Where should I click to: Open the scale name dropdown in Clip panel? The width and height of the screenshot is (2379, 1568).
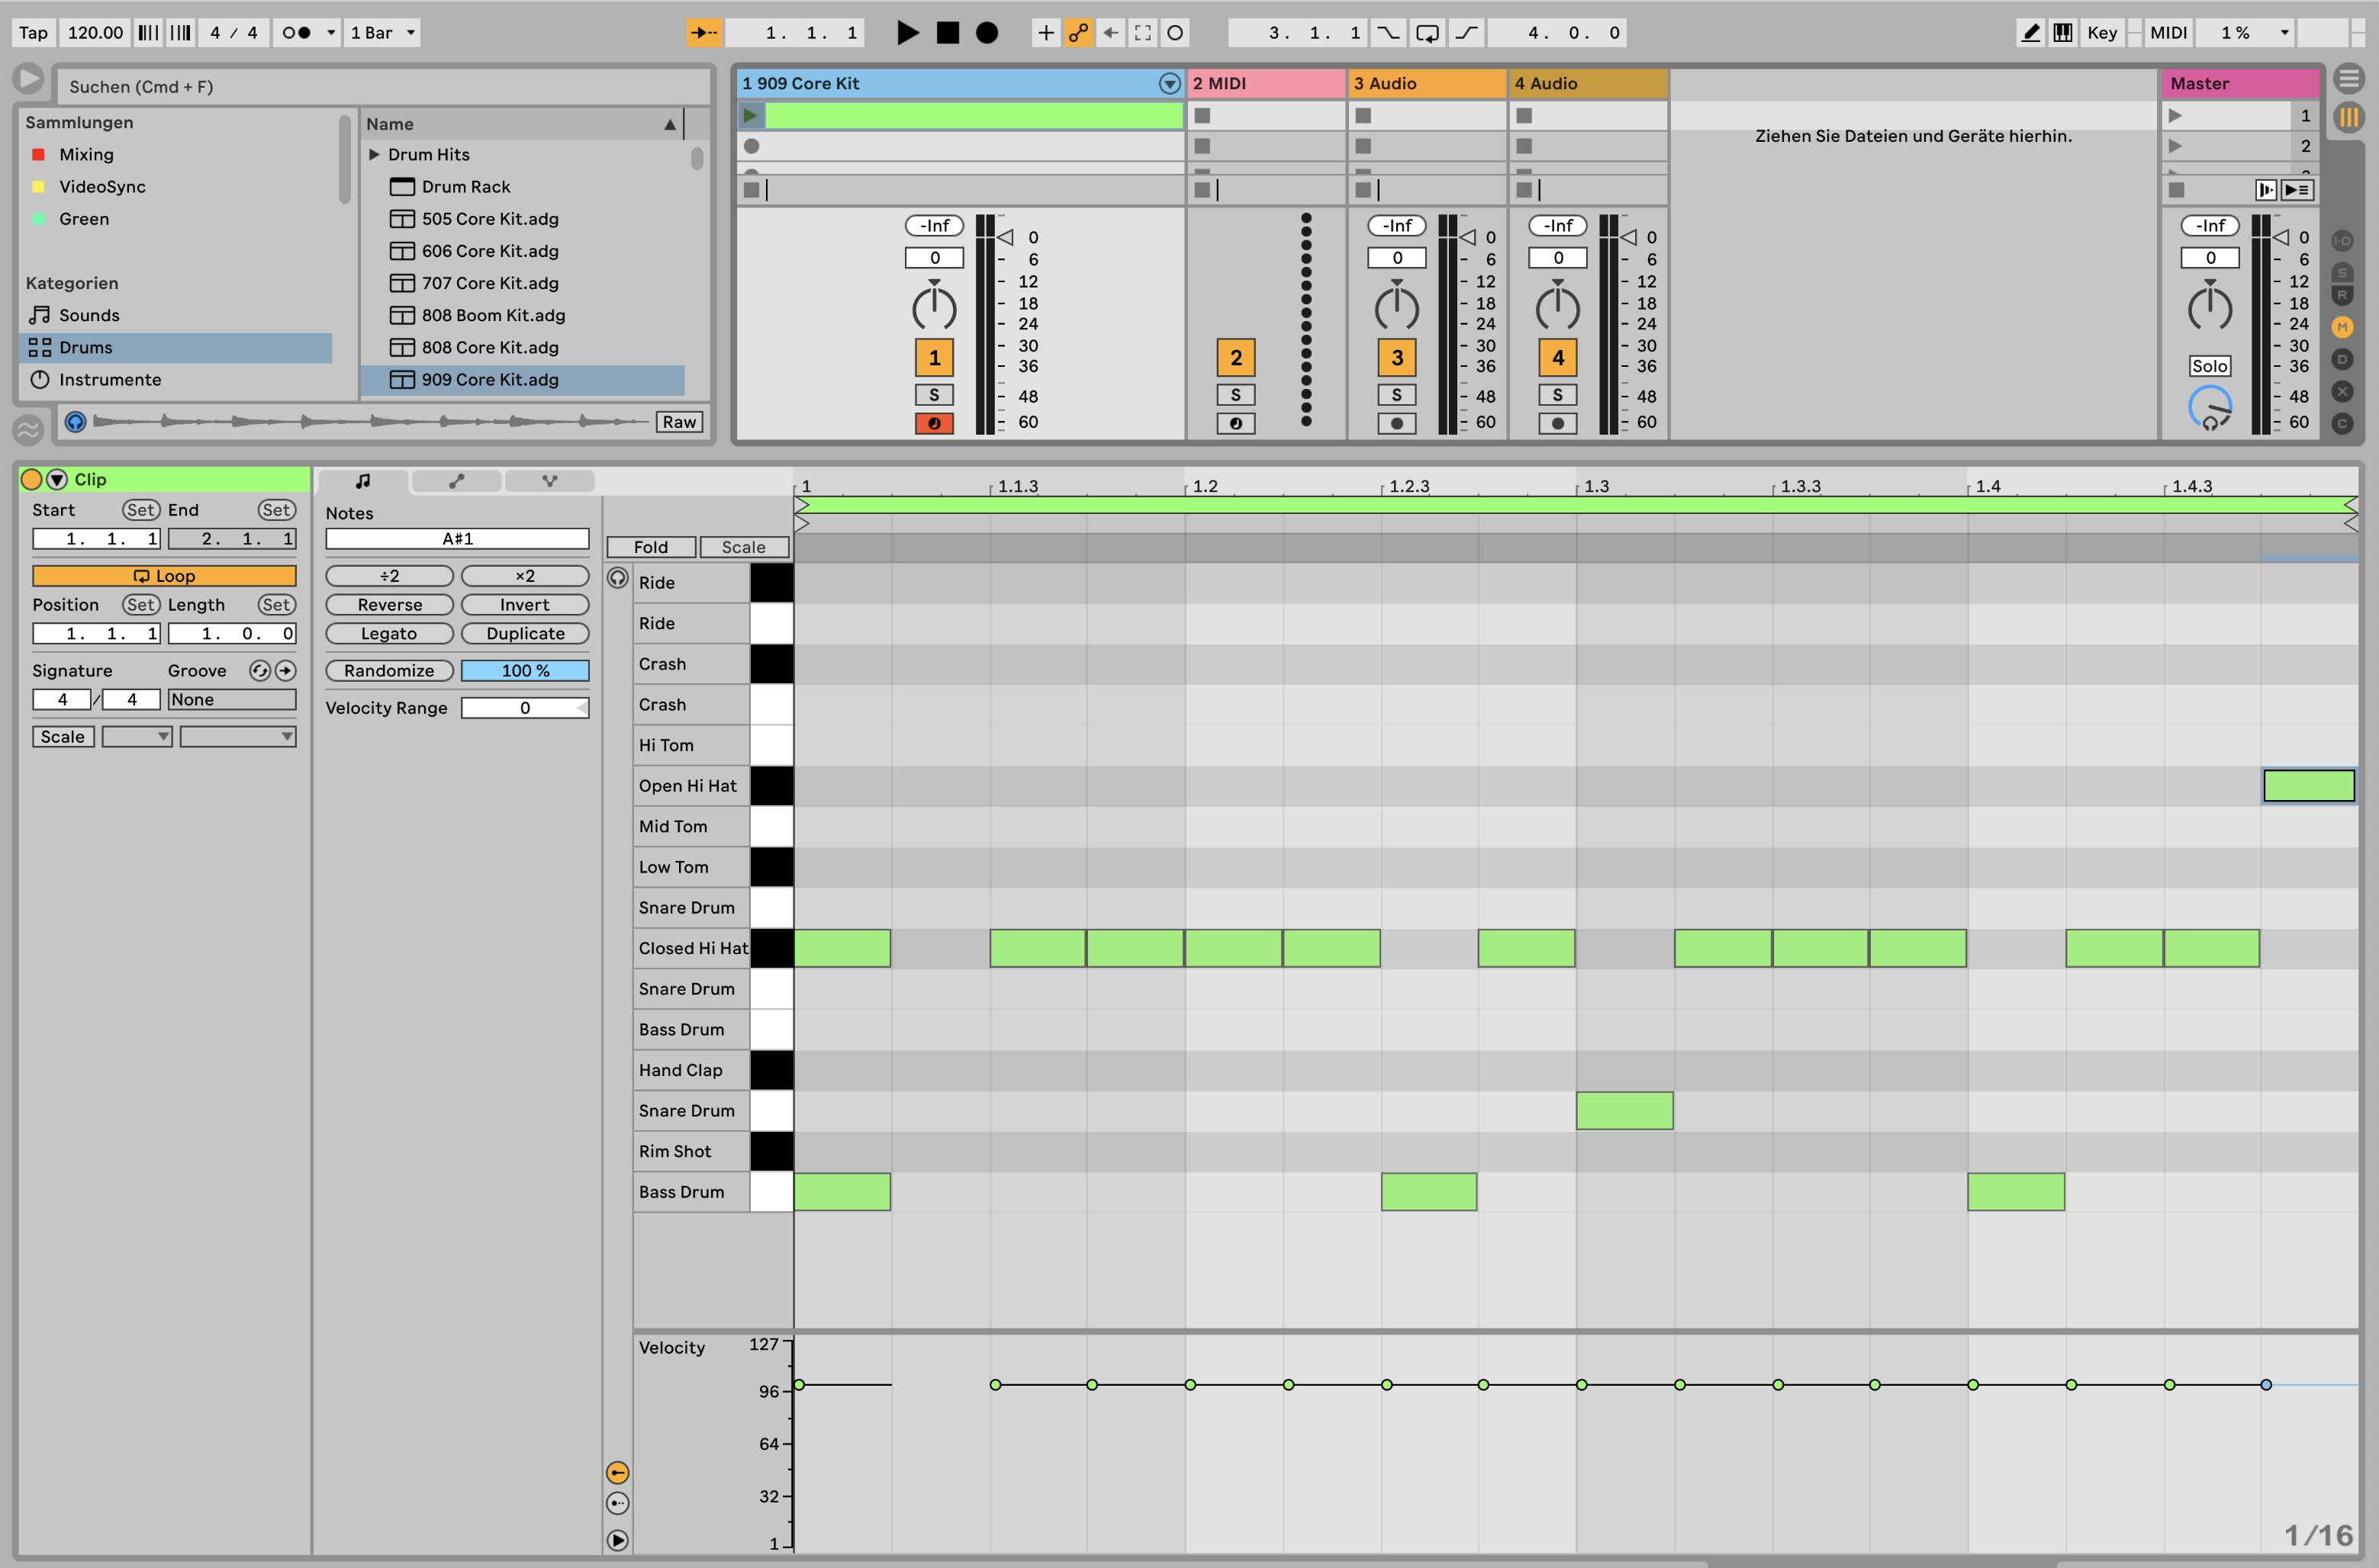click(x=238, y=737)
